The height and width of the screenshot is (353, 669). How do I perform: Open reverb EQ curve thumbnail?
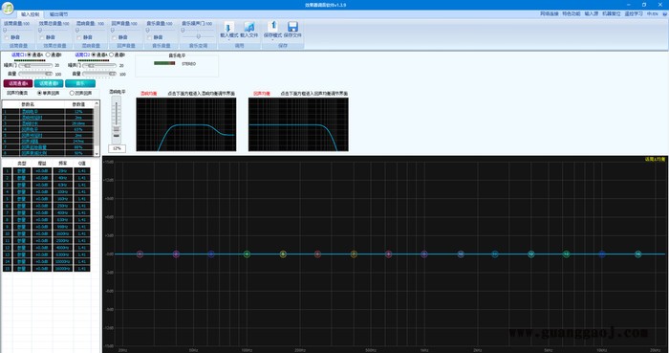click(186, 124)
